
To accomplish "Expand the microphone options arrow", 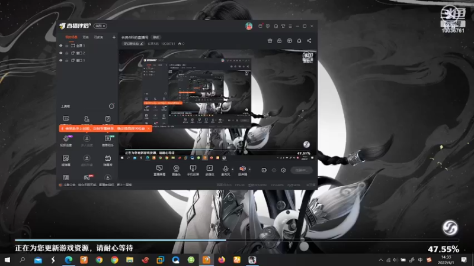I will (x=232, y=169).
